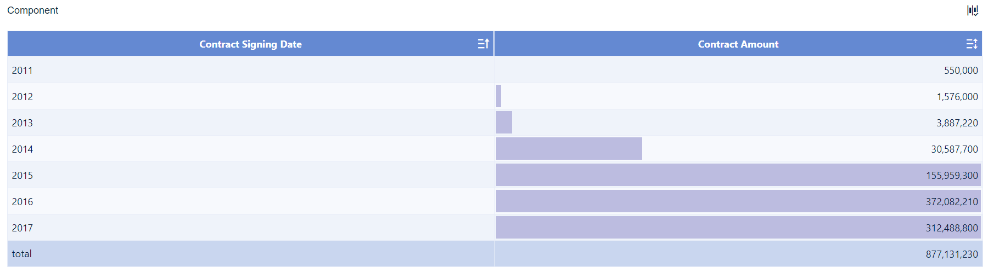
Task: Click the 2013 signing date cell
Action: [x=23, y=123]
